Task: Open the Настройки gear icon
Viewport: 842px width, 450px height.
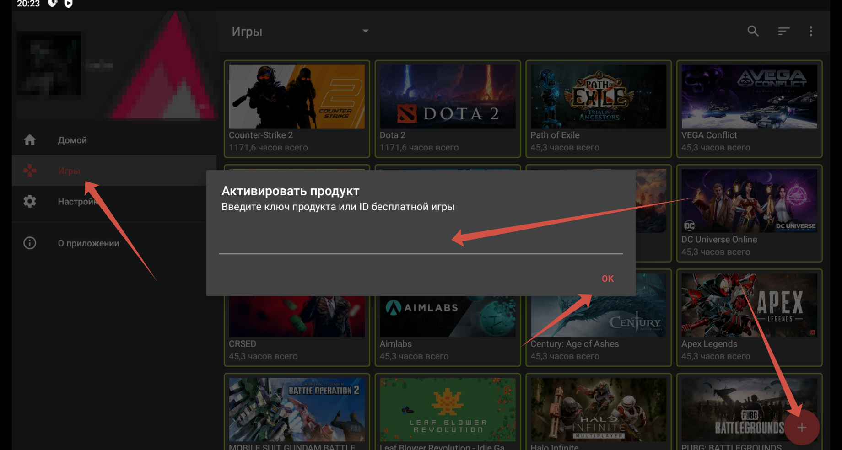Action: [x=30, y=201]
